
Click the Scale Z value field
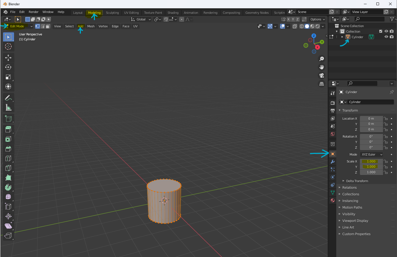(371, 172)
